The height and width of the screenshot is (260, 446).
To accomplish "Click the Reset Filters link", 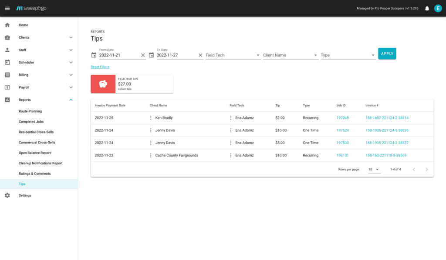I will (x=100, y=67).
